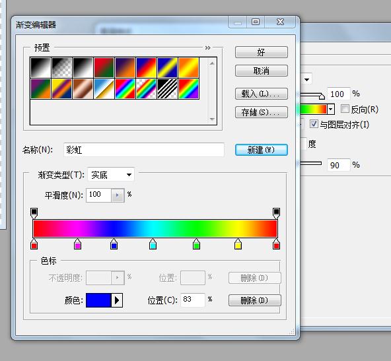Click the blue 颜色 color swatch
The width and height of the screenshot is (391, 361).
(98, 300)
